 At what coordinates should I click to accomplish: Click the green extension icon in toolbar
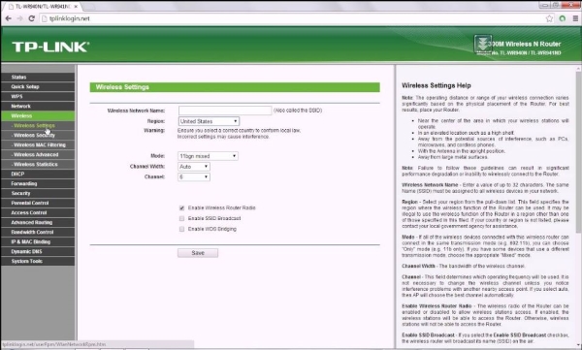[563, 18]
